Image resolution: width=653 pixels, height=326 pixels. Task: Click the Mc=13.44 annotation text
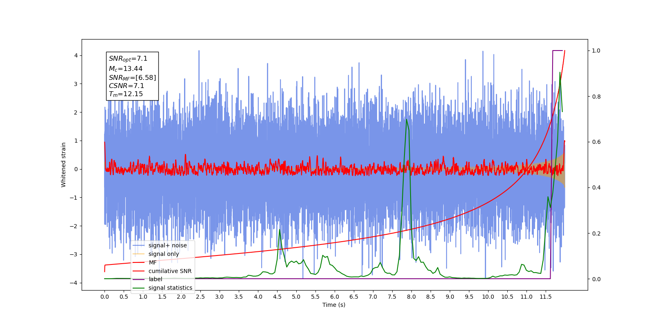pyautogui.click(x=125, y=69)
